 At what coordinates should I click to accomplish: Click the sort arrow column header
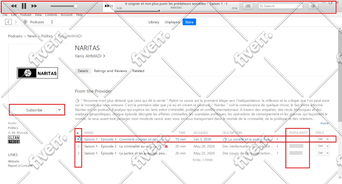pyautogui.click(x=77, y=133)
